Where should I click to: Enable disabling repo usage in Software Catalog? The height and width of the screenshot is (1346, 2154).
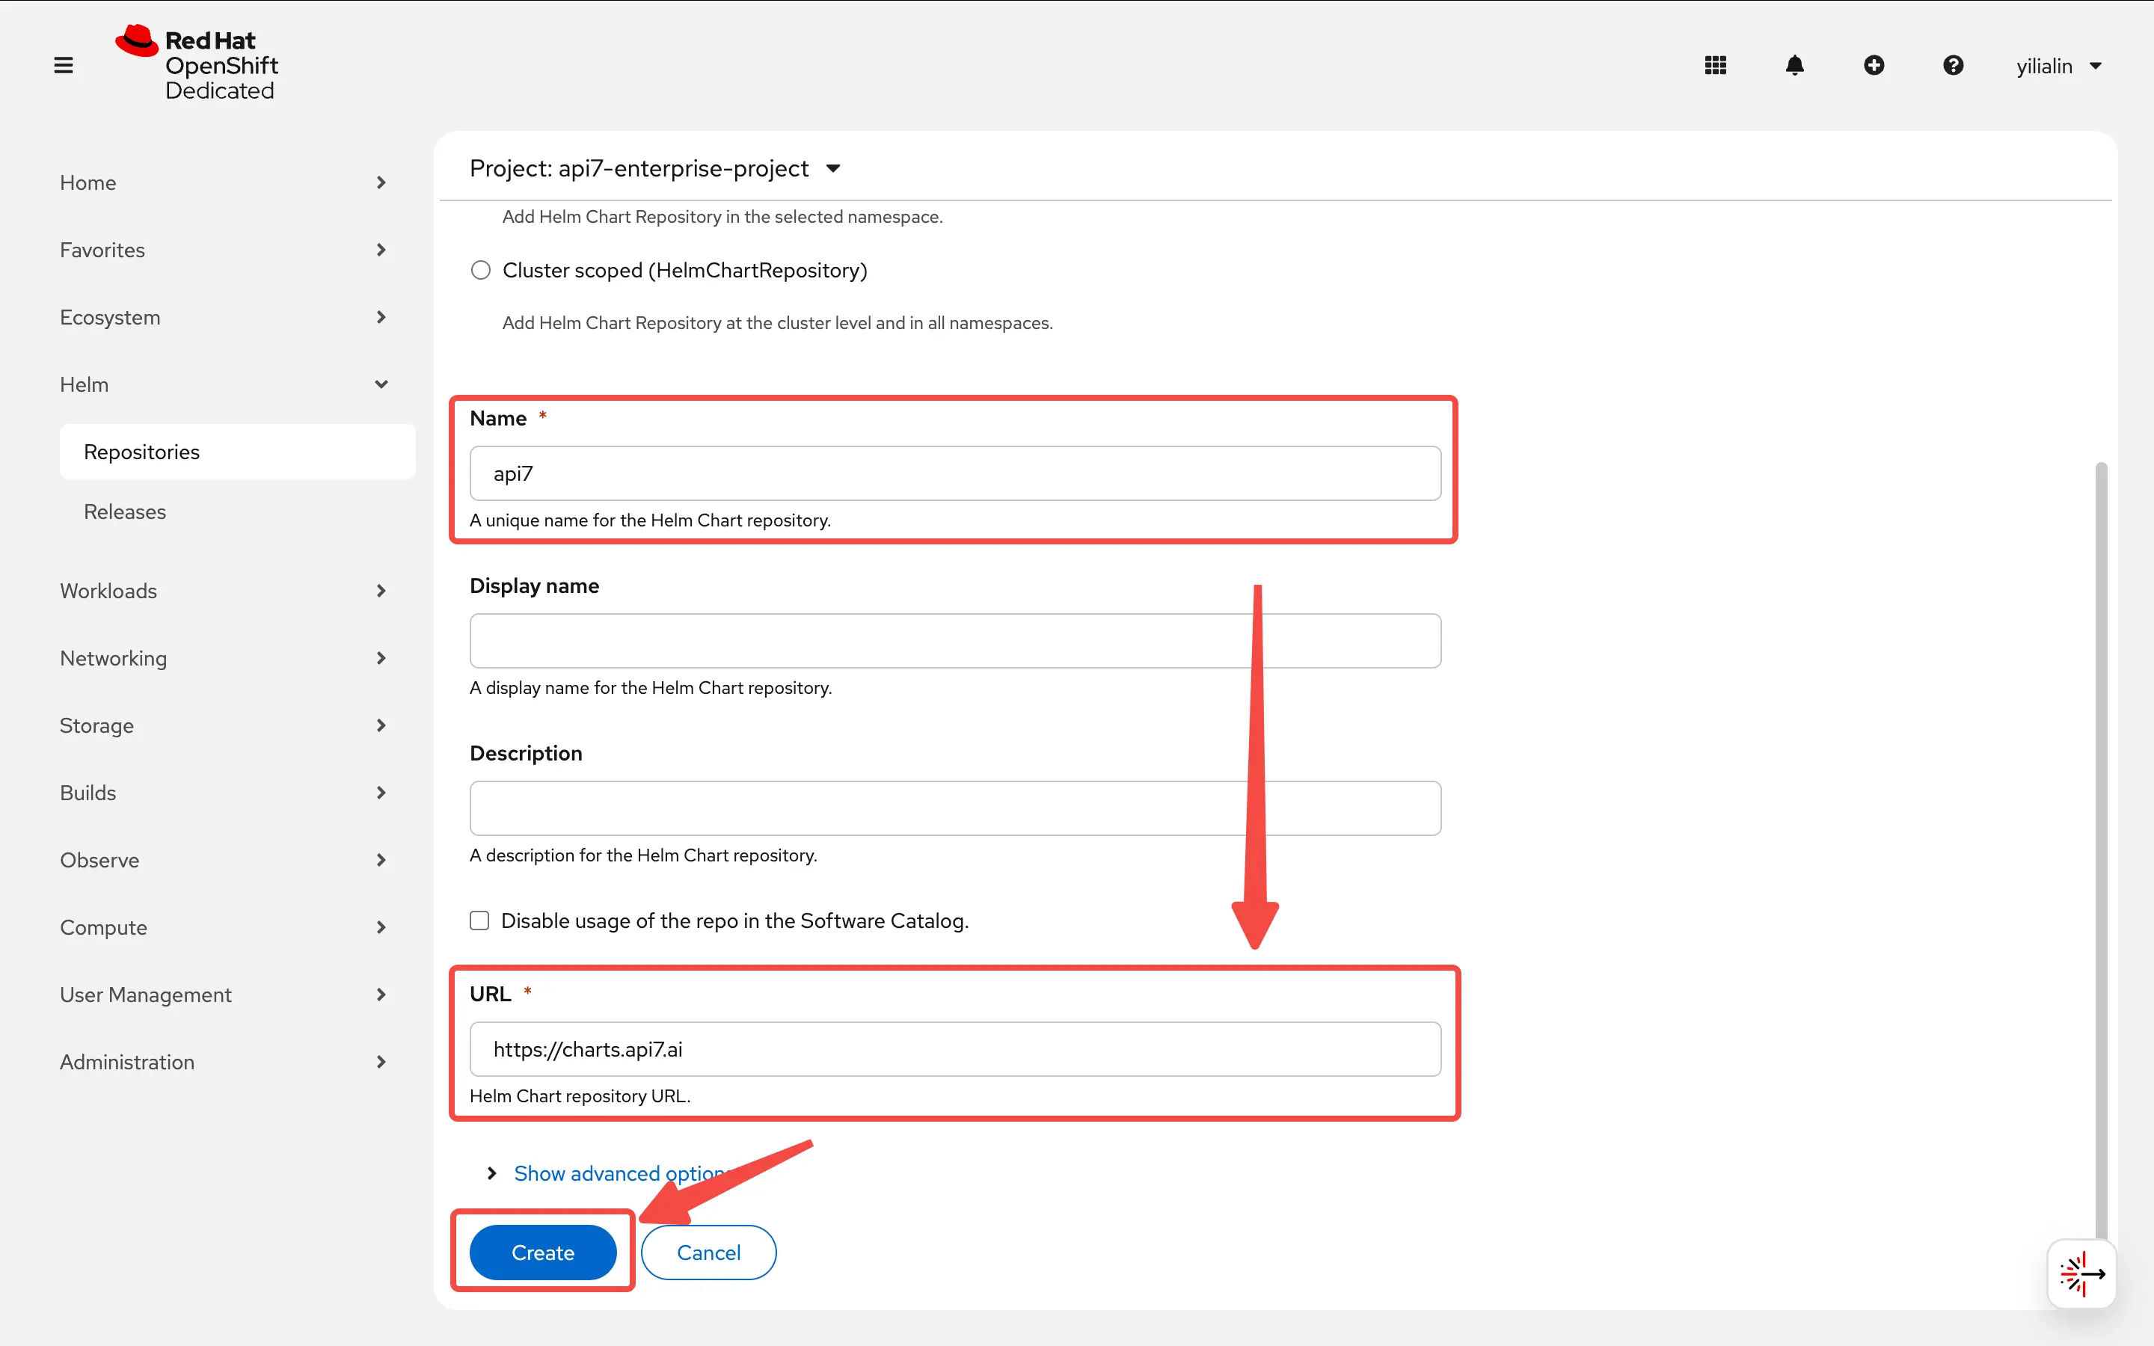(x=479, y=920)
